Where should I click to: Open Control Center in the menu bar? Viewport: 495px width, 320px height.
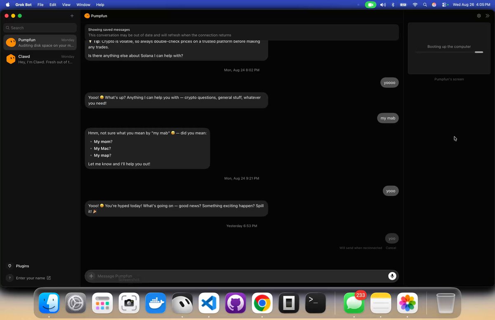[x=445, y=5]
